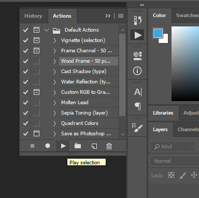Open the Character panel icon
Screen dimensions: 199x198
tap(138, 92)
